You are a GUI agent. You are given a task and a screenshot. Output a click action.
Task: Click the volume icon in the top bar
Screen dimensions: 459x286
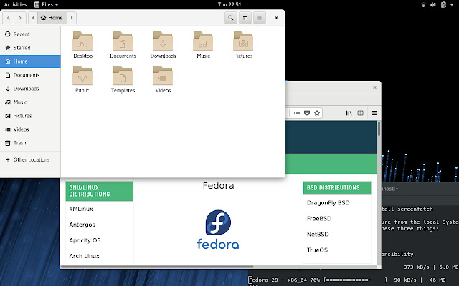tap(433, 5)
